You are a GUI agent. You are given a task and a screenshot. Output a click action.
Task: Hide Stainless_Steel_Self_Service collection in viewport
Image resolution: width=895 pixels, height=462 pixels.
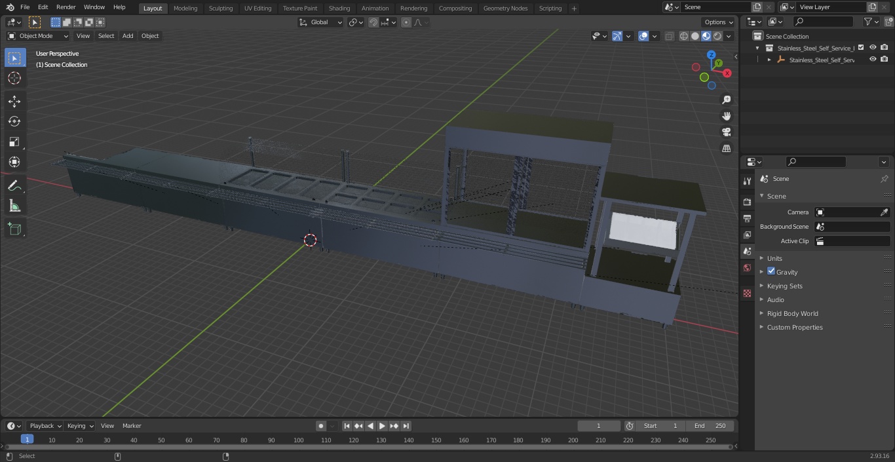(x=872, y=48)
